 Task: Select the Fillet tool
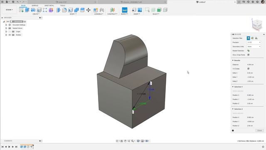coord(64,10)
